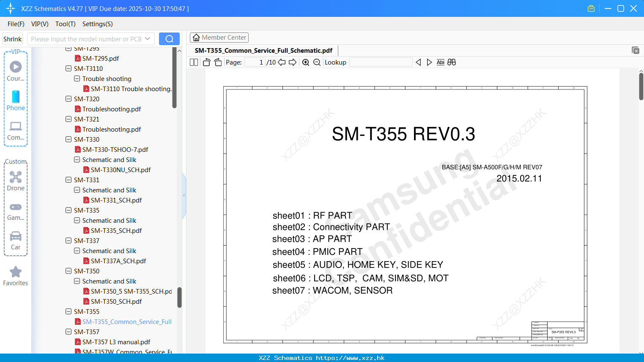
Task: Zoom in on the schematic
Action: tap(306, 62)
